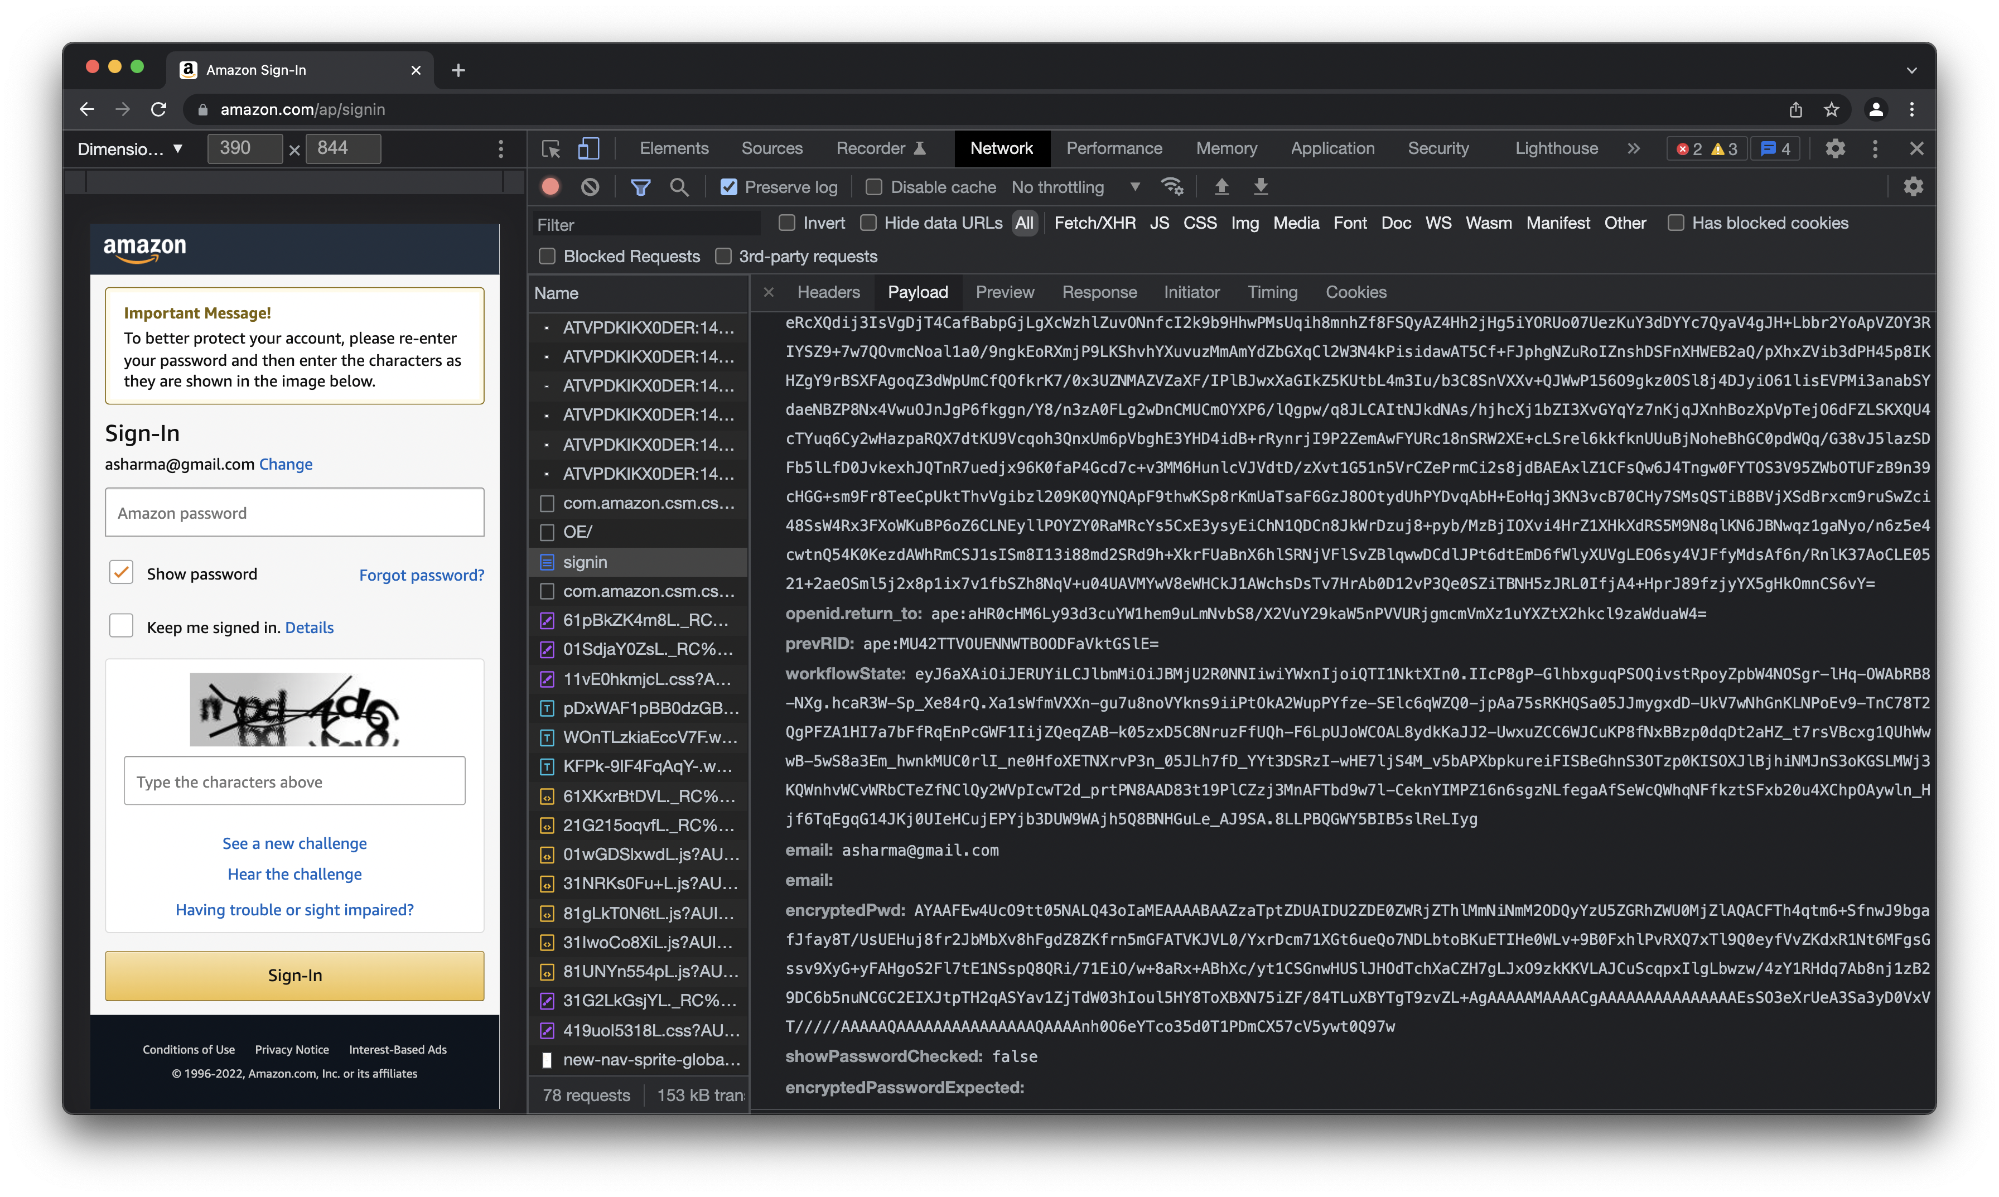Check the Invert filter option
Image resolution: width=1999 pixels, height=1197 pixels.
click(x=787, y=223)
